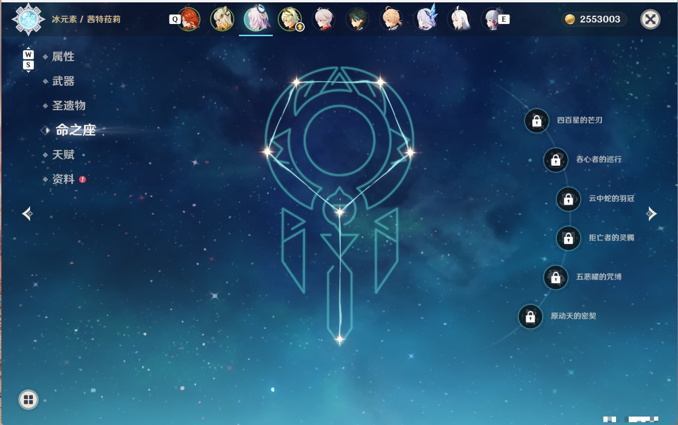Screen dimensions: 678x425
Task: Switch to the 天赋 talents tab
Action: click(x=63, y=155)
